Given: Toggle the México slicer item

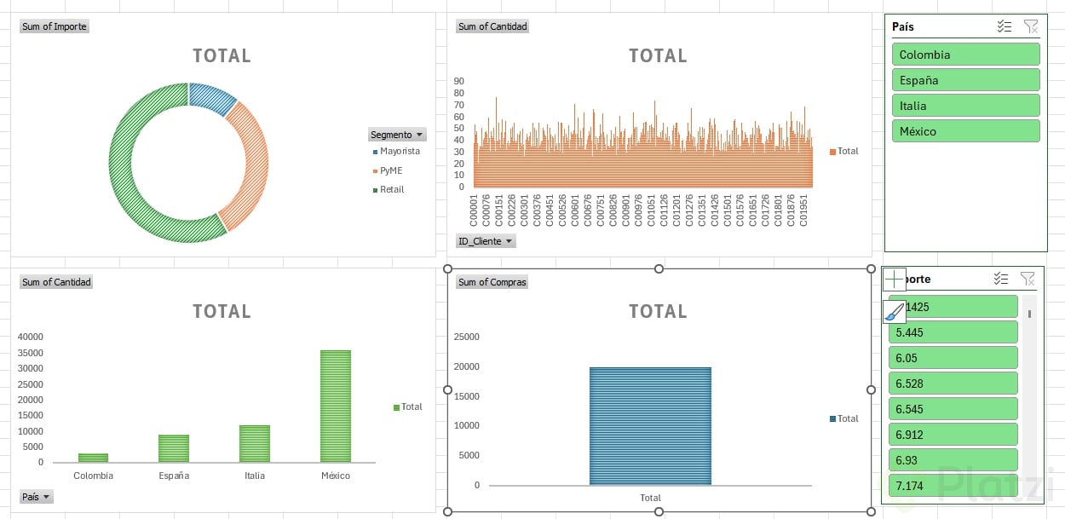Looking at the screenshot, I should 966,131.
